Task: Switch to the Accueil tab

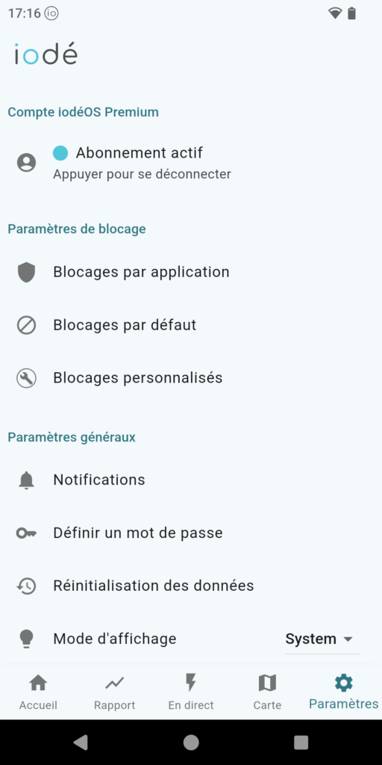Action: tap(38, 692)
